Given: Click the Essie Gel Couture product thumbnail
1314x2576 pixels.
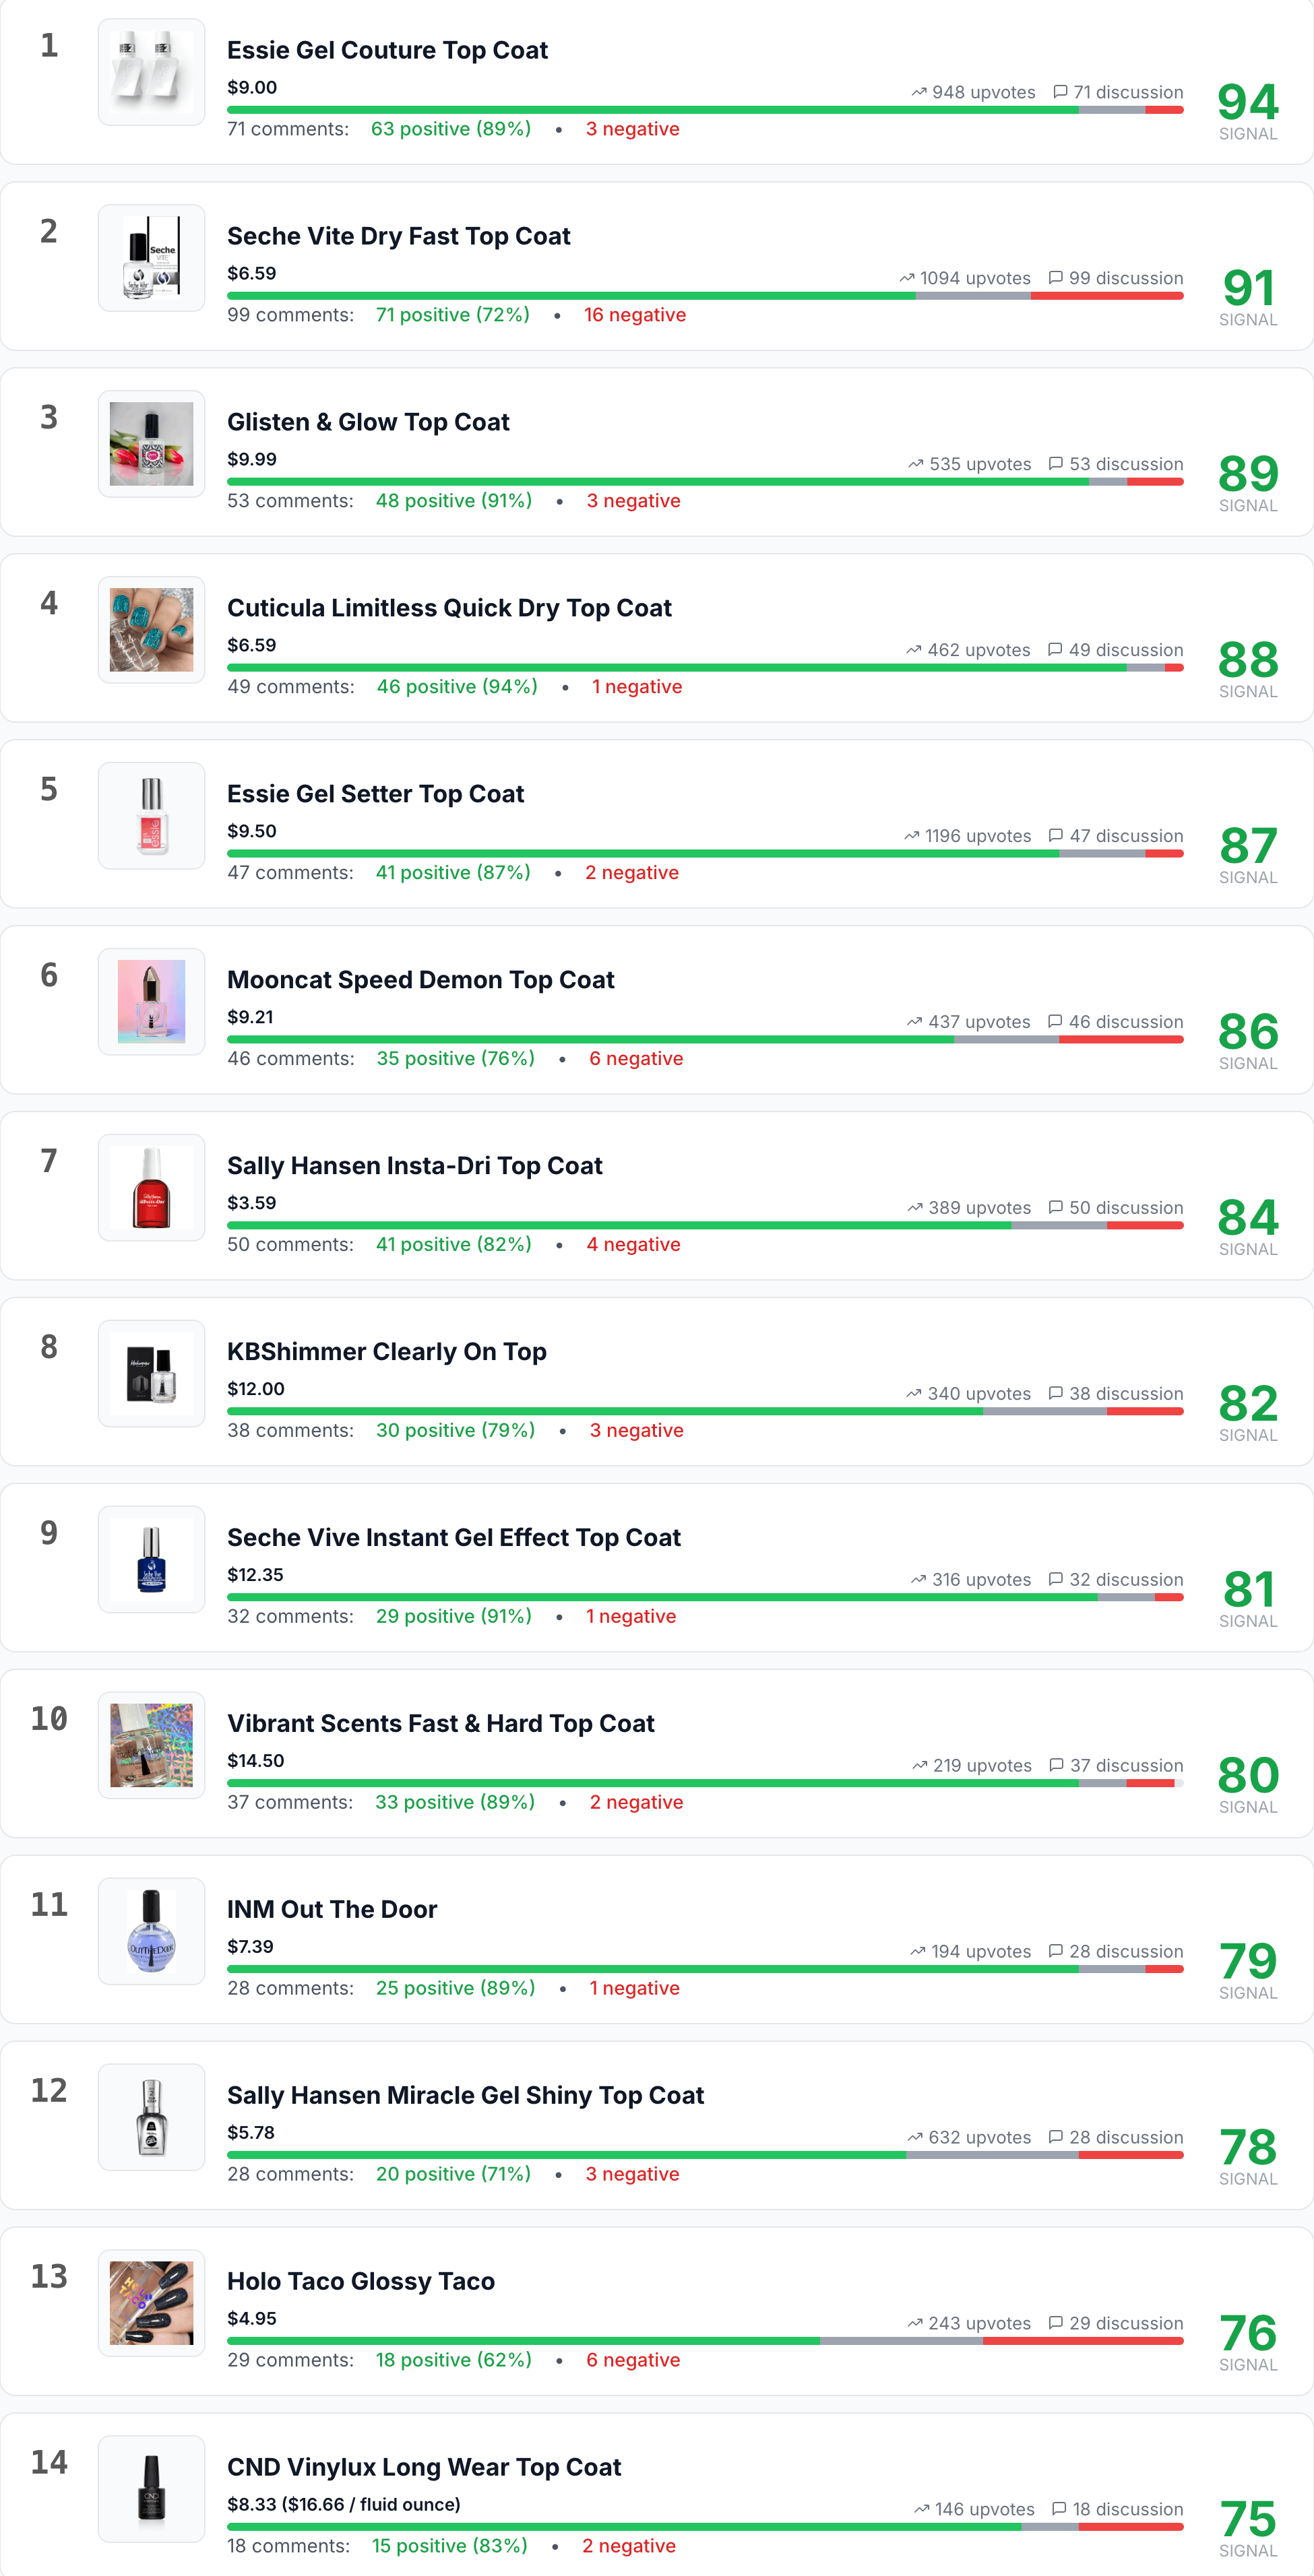Looking at the screenshot, I should 151,72.
